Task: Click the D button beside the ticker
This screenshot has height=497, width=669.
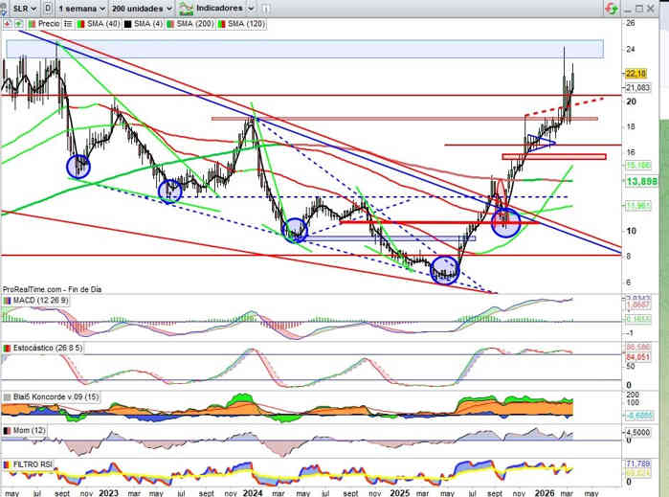Action: click(x=47, y=8)
